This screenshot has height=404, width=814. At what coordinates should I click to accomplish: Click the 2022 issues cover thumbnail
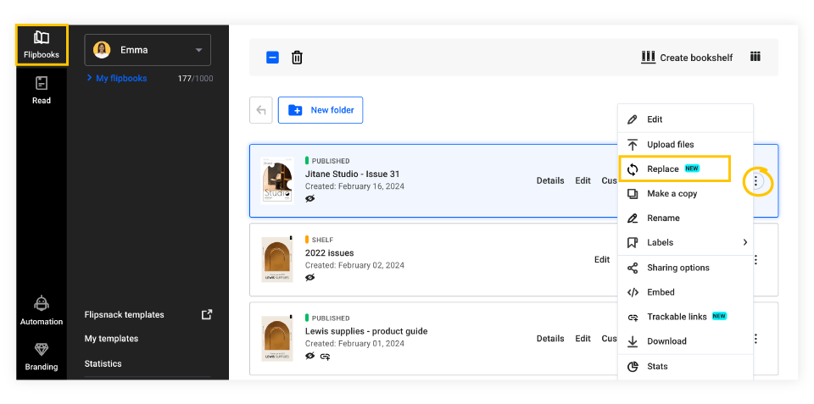pyautogui.click(x=276, y=260)
